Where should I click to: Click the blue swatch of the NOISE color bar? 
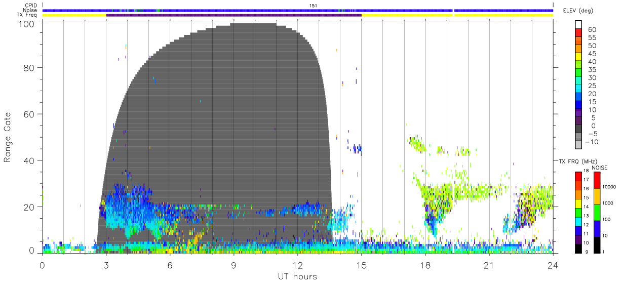pyautogui.click(x=597, y=229)
